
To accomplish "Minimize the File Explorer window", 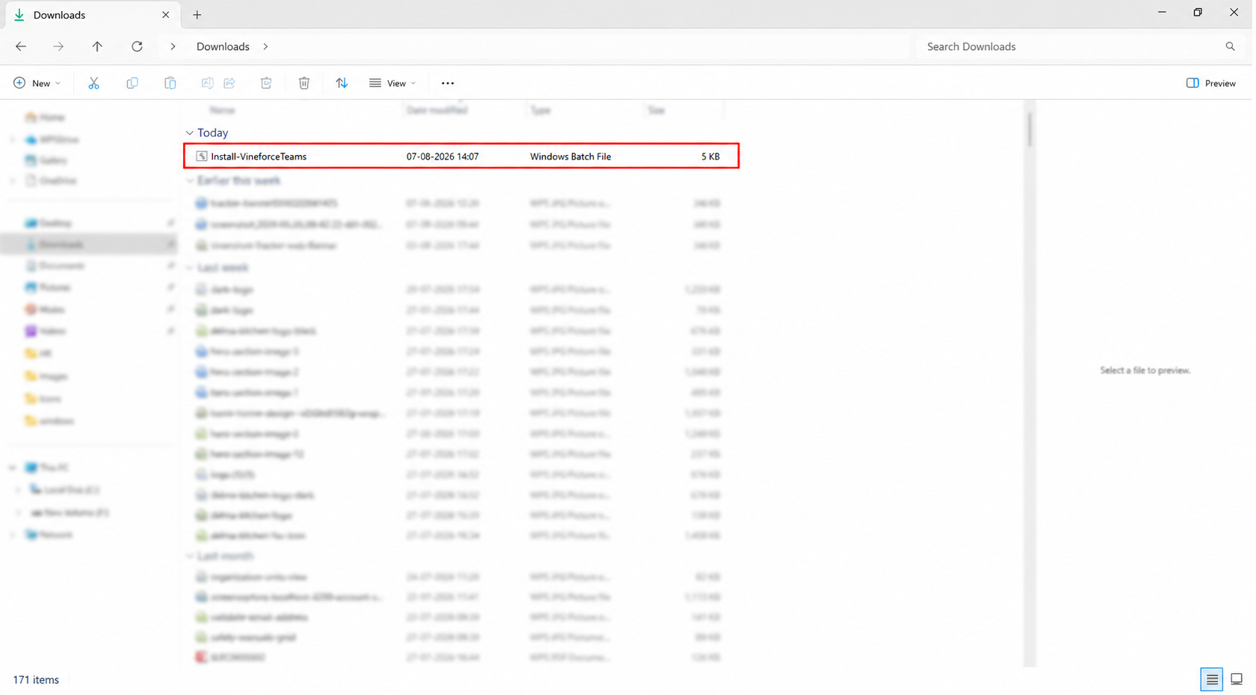I will (x=1162, y=13).
